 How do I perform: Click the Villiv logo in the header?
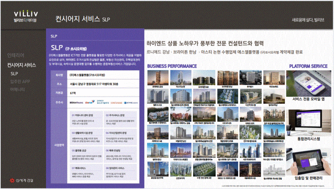[26, 16]
